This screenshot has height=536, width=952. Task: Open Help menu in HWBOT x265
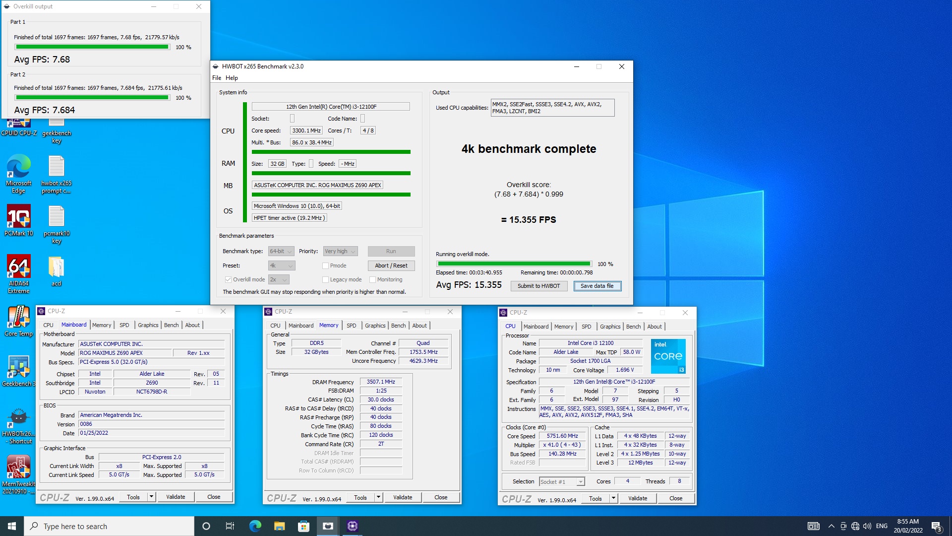(x=232, y=78)
